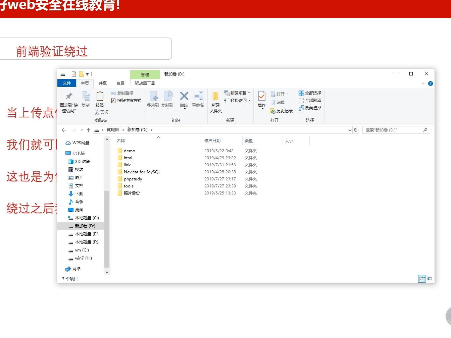Expand chevron after 新加卷 (D:) in address bar
The image size is (451, 338).
point(152,130)
